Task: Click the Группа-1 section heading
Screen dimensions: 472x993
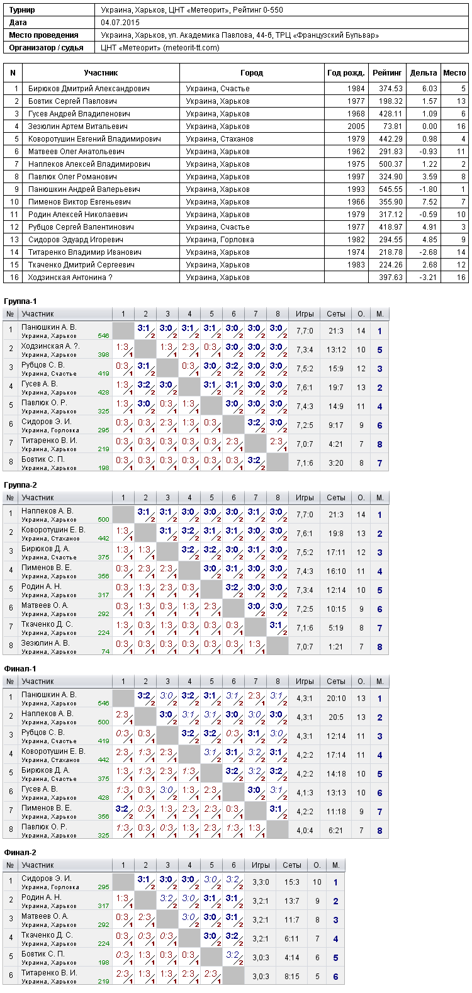Action: click(20, 301)
